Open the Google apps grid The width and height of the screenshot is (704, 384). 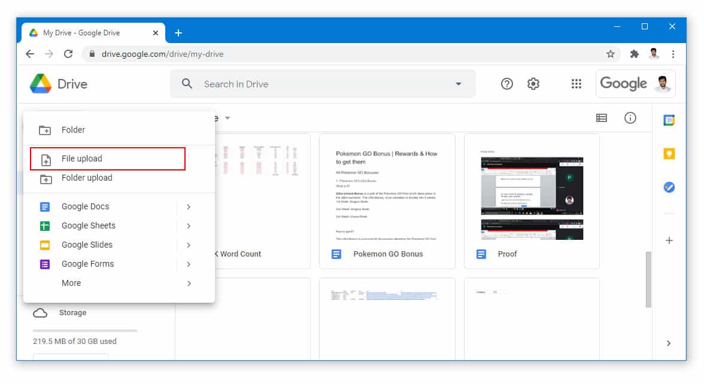[576, 84]
